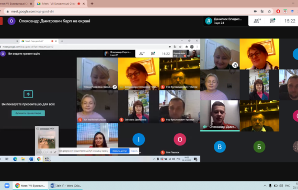Open a new Chrome tab with plus button
Screen dimensions: 298x190
(x=92, y=4)
